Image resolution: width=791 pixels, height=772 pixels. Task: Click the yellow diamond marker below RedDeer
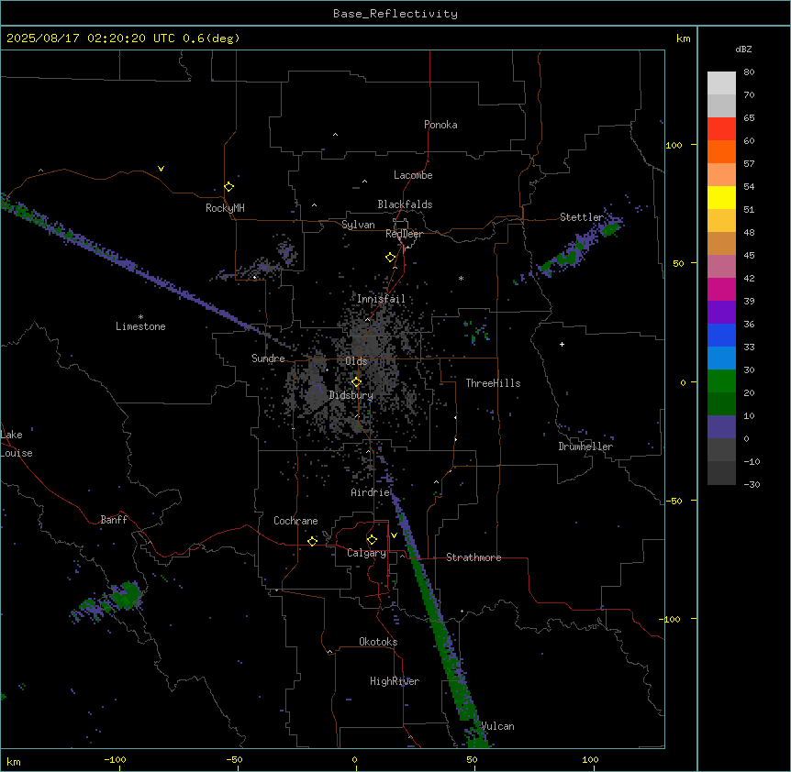pyautogui.click(x=390, y=258)
